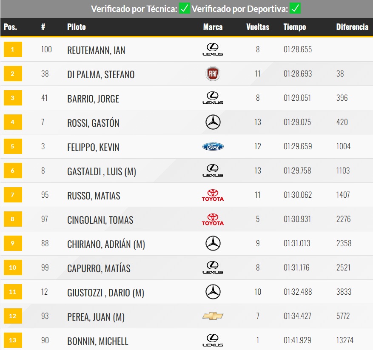Open driver GIUSTOZZI, DARIO (M)

pos(105,293)
